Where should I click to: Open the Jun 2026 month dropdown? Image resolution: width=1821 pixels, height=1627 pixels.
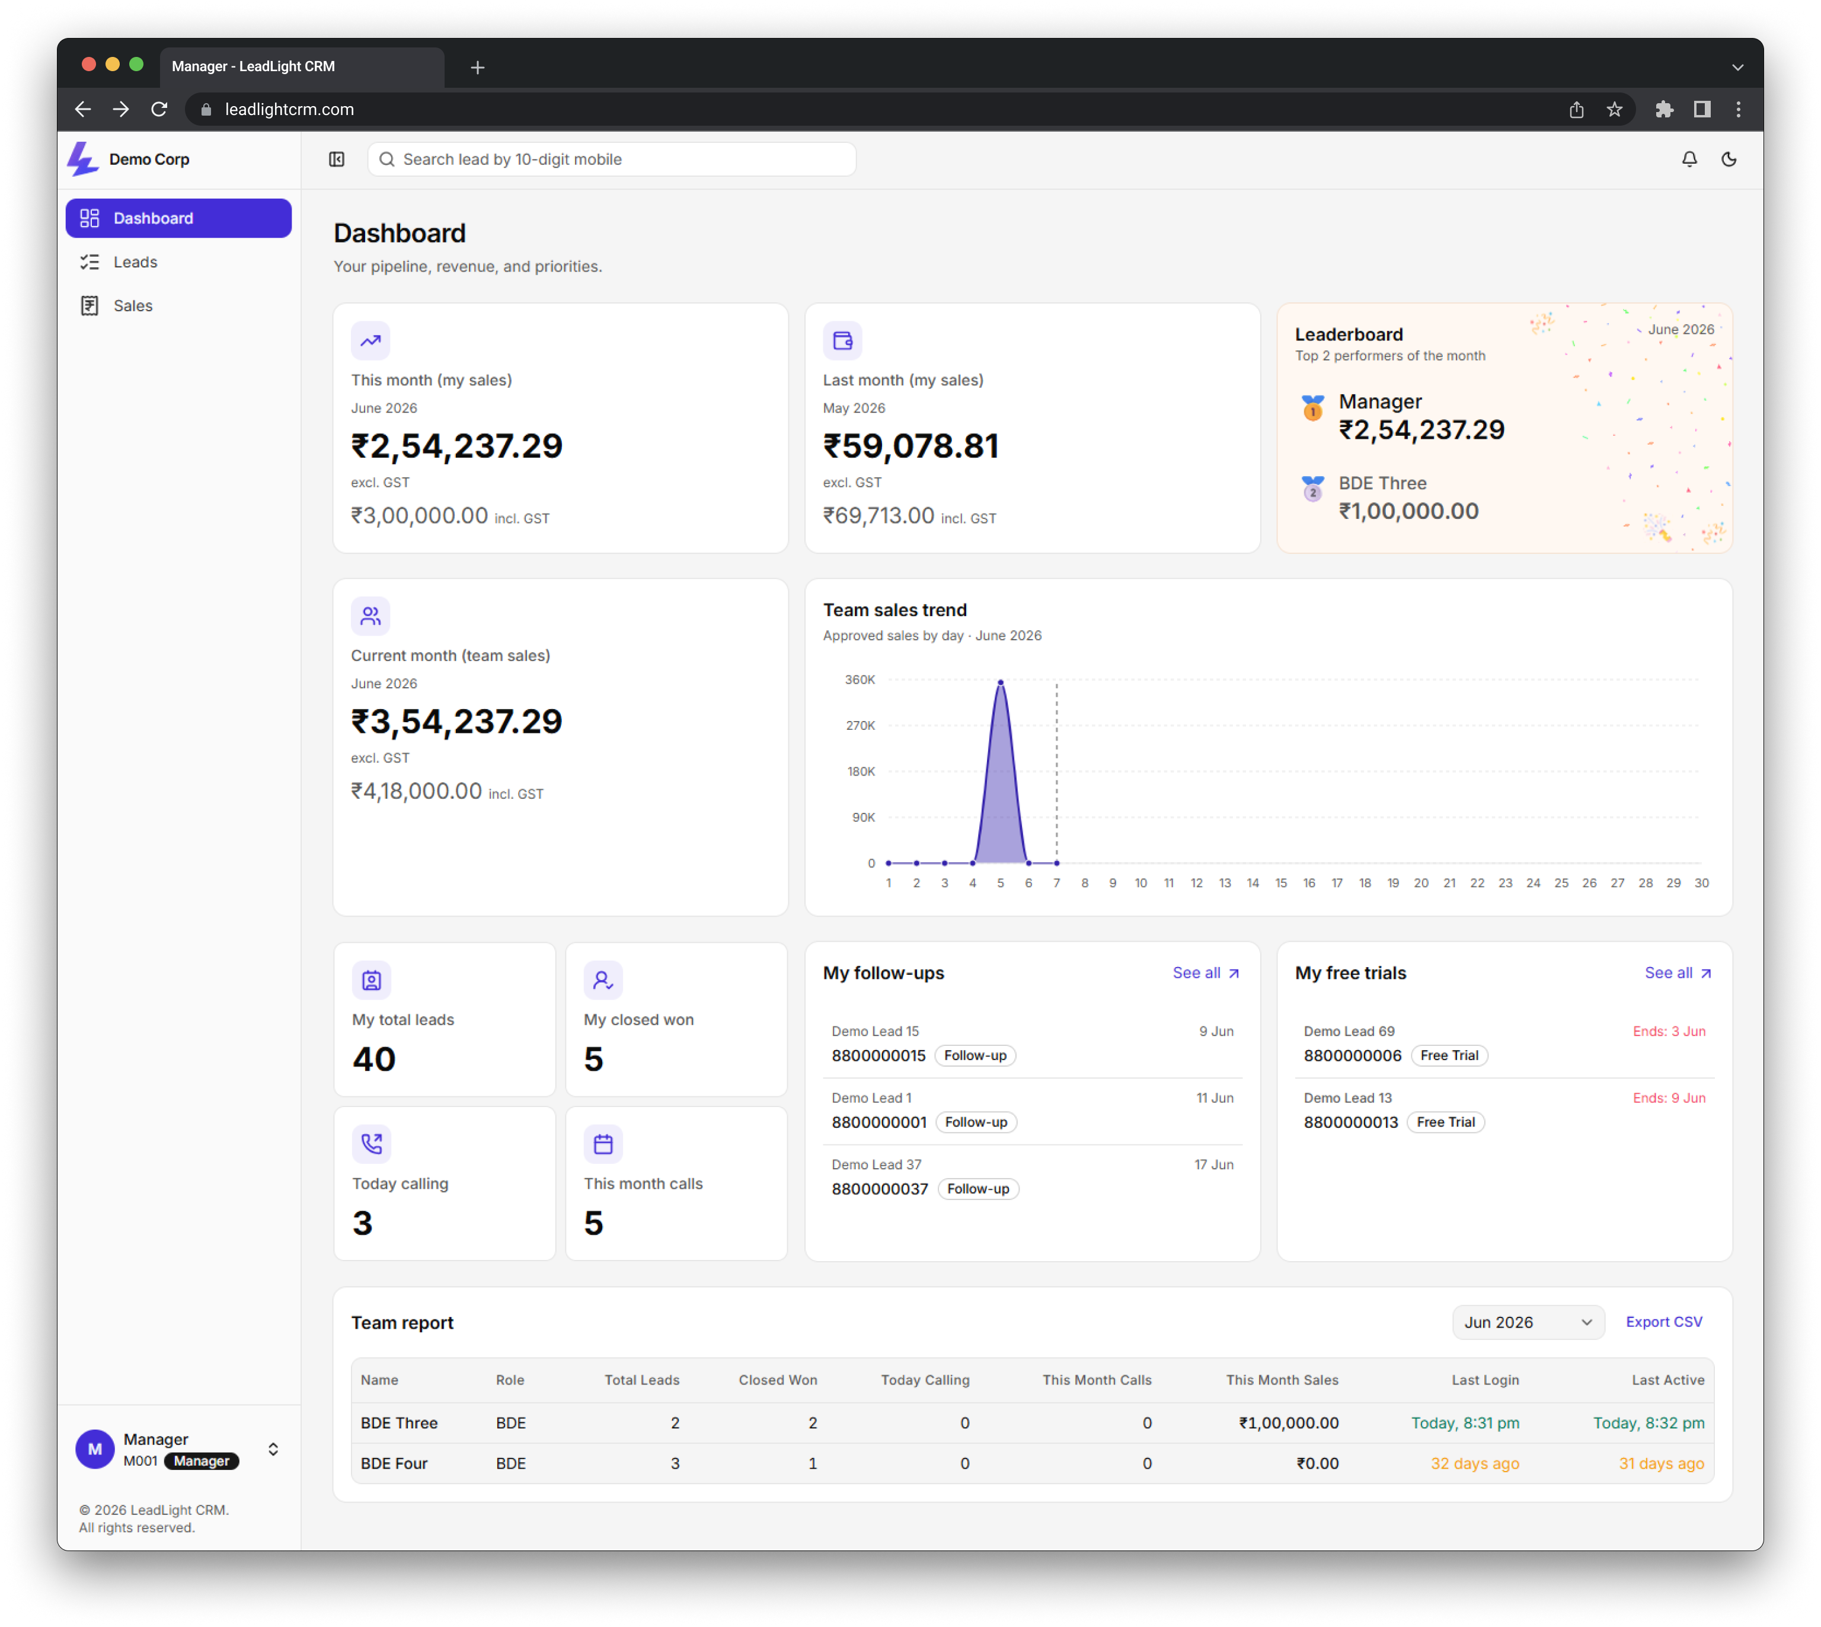[1528, 1322]
